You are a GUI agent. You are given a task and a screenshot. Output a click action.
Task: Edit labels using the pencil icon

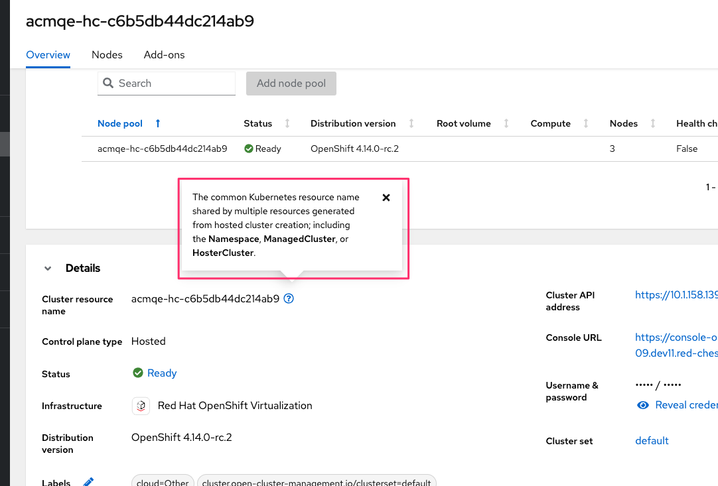(x=88, y=482)
